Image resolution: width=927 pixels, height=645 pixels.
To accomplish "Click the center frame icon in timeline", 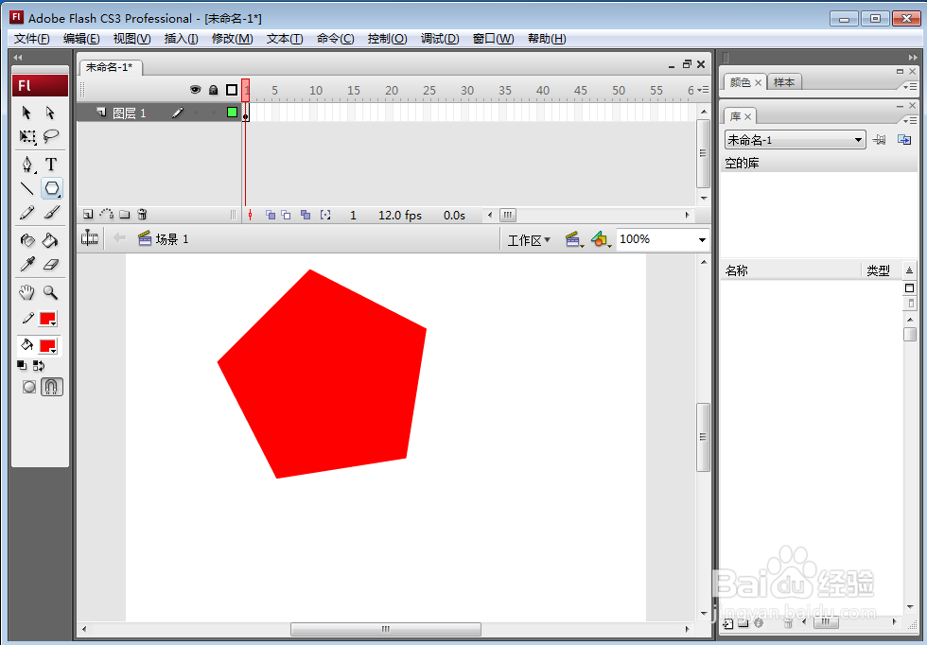I will 251,216.
